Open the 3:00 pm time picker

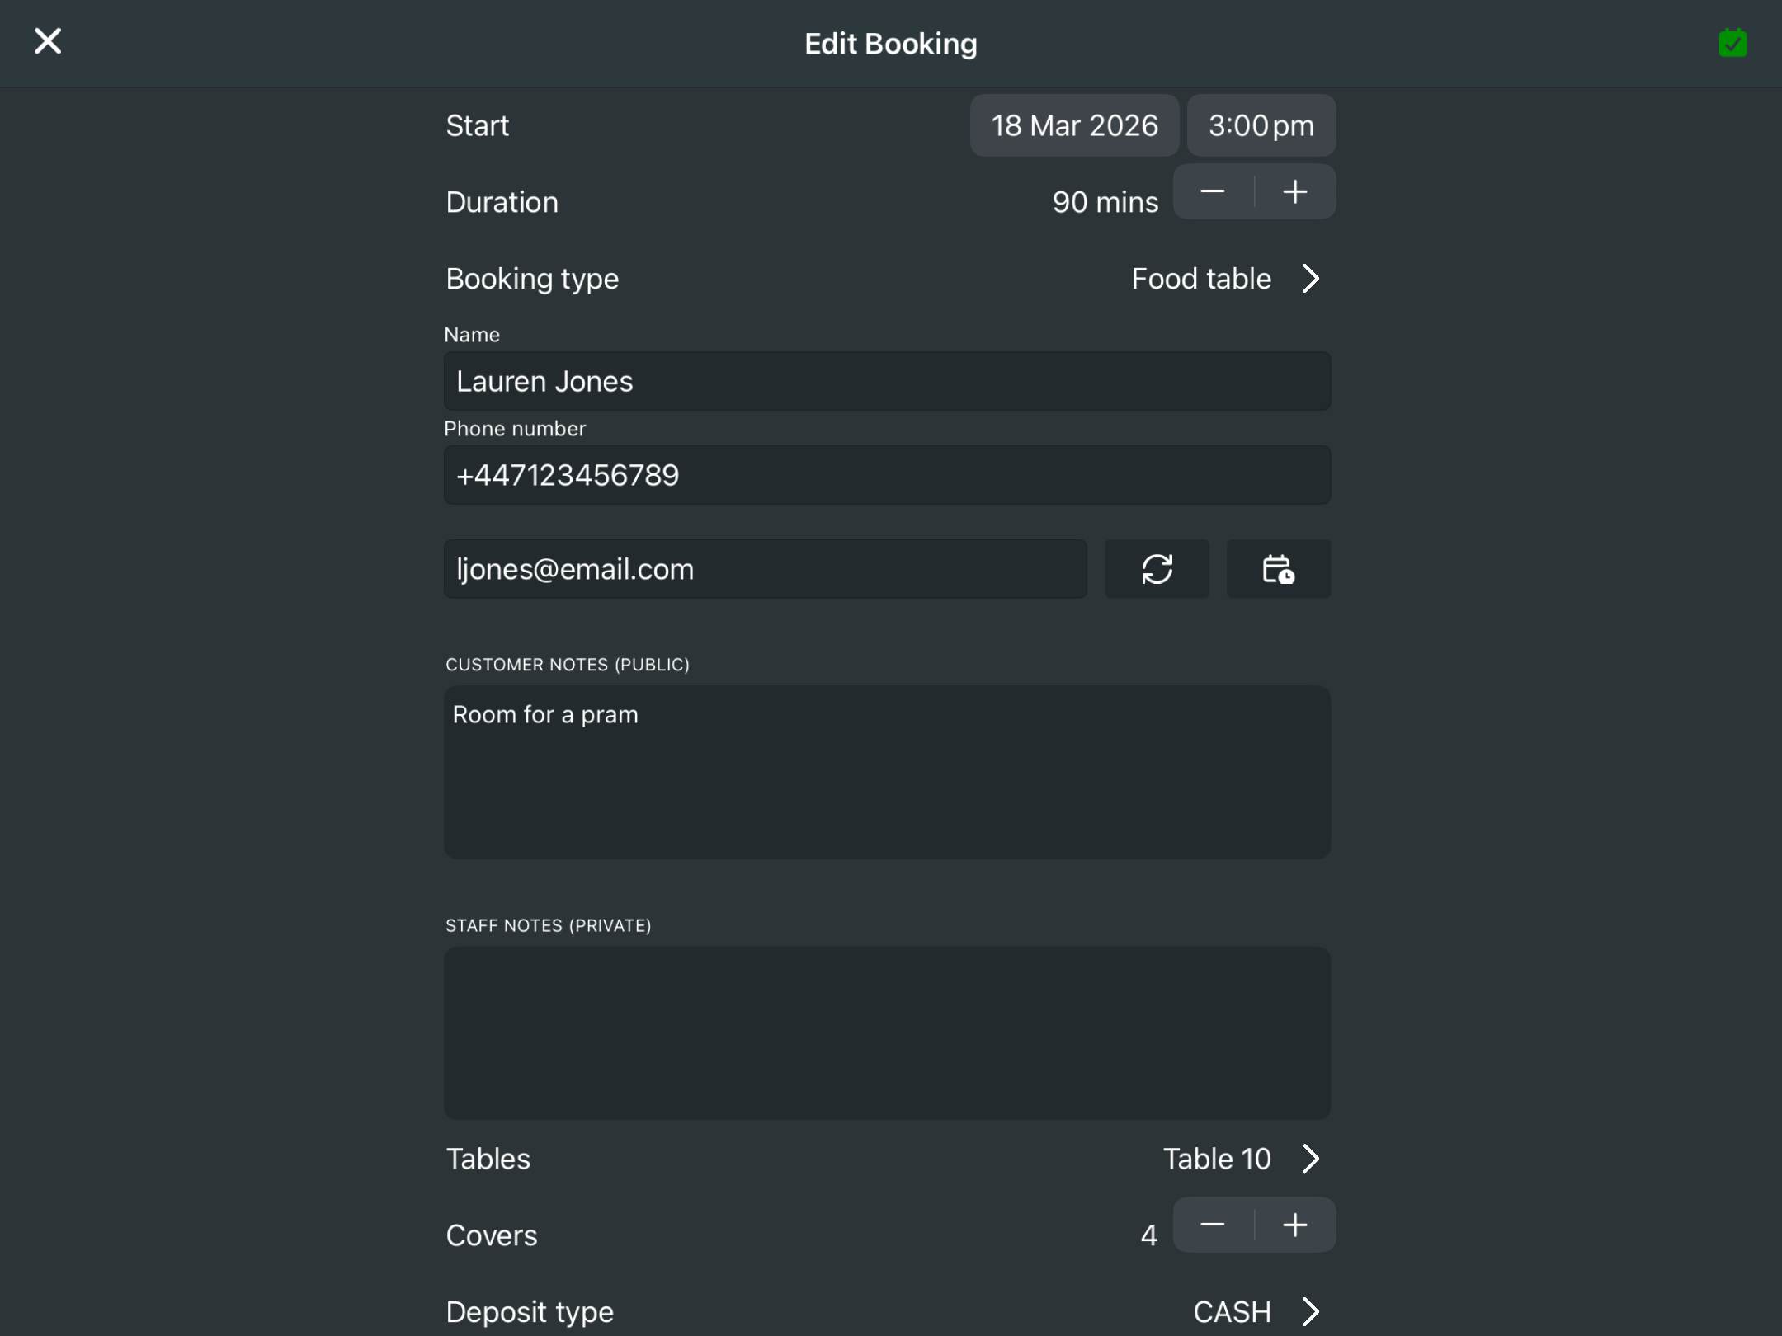[x=1261, y=125]
